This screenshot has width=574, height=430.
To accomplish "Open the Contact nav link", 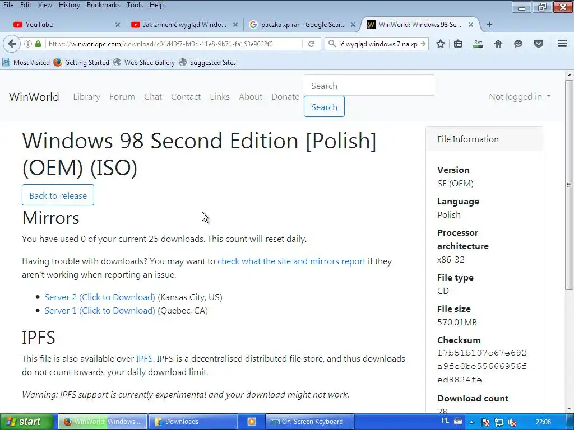I will coord(186,97).
